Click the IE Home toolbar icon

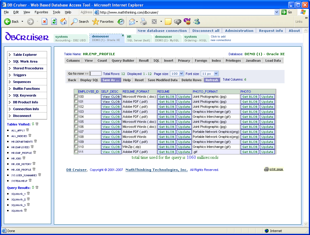63,22
